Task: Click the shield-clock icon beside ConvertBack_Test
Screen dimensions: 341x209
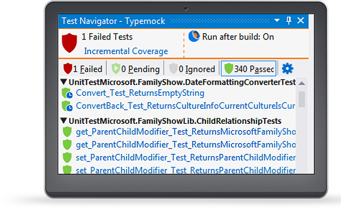Action: [x=67, y=106]
